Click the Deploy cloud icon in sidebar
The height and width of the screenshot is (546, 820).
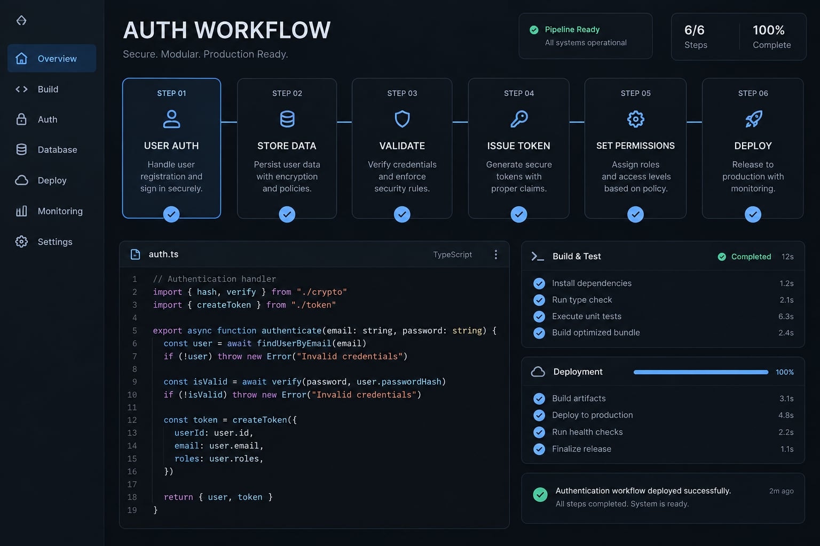pos(21,180)
